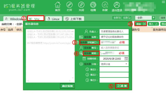Open the hamburger menu at top right
Image resolution: width=166 pixels, height=110 pixels.
pyautogui.click(x=163, y=2)
